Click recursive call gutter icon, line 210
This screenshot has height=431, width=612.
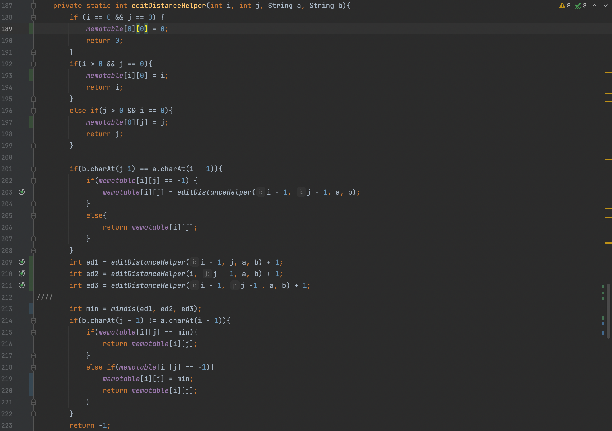tap(22, 274)
